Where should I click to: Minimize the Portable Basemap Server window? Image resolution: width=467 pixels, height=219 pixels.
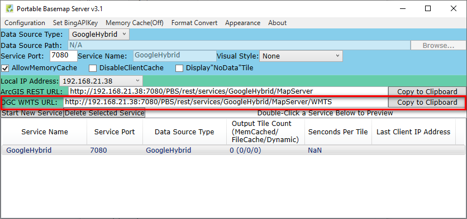402,8
